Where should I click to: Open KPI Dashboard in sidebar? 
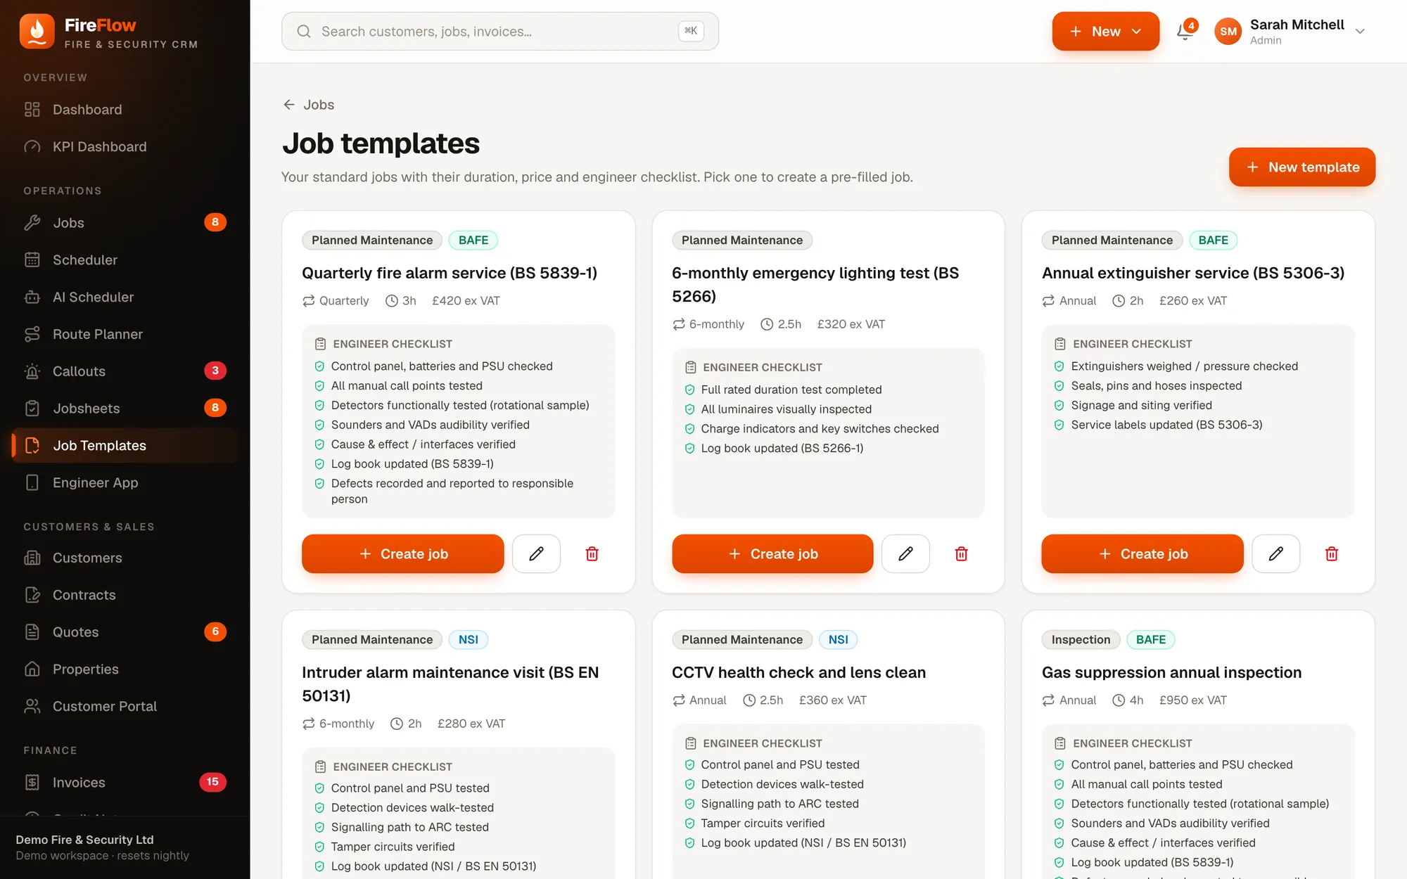pyautogui.click(x=125, y=147)
